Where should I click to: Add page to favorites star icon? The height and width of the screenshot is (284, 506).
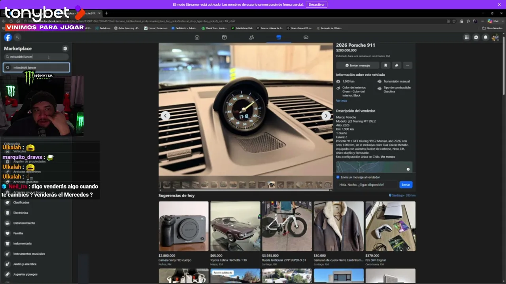pyautogui.click(x=453, y=21)
